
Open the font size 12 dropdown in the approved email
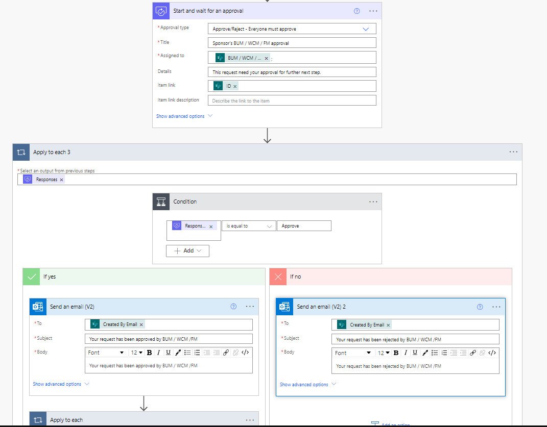click(x=136, y=353)
